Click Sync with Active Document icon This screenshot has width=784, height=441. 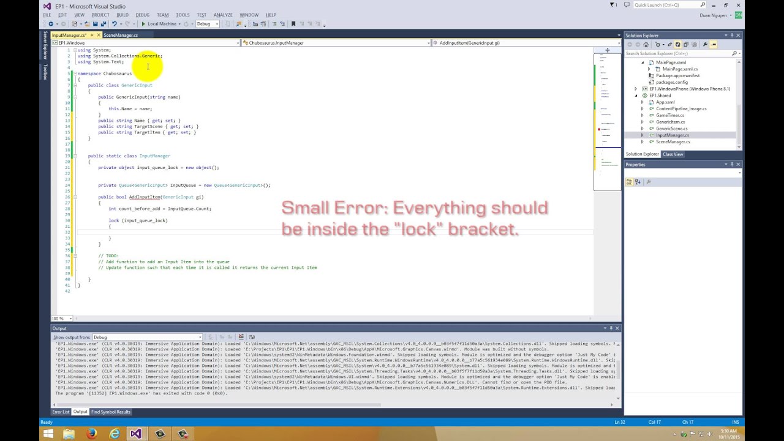[670, 44]
